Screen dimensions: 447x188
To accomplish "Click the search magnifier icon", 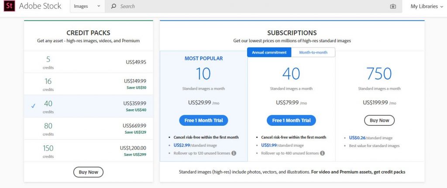I will [113, 6].
